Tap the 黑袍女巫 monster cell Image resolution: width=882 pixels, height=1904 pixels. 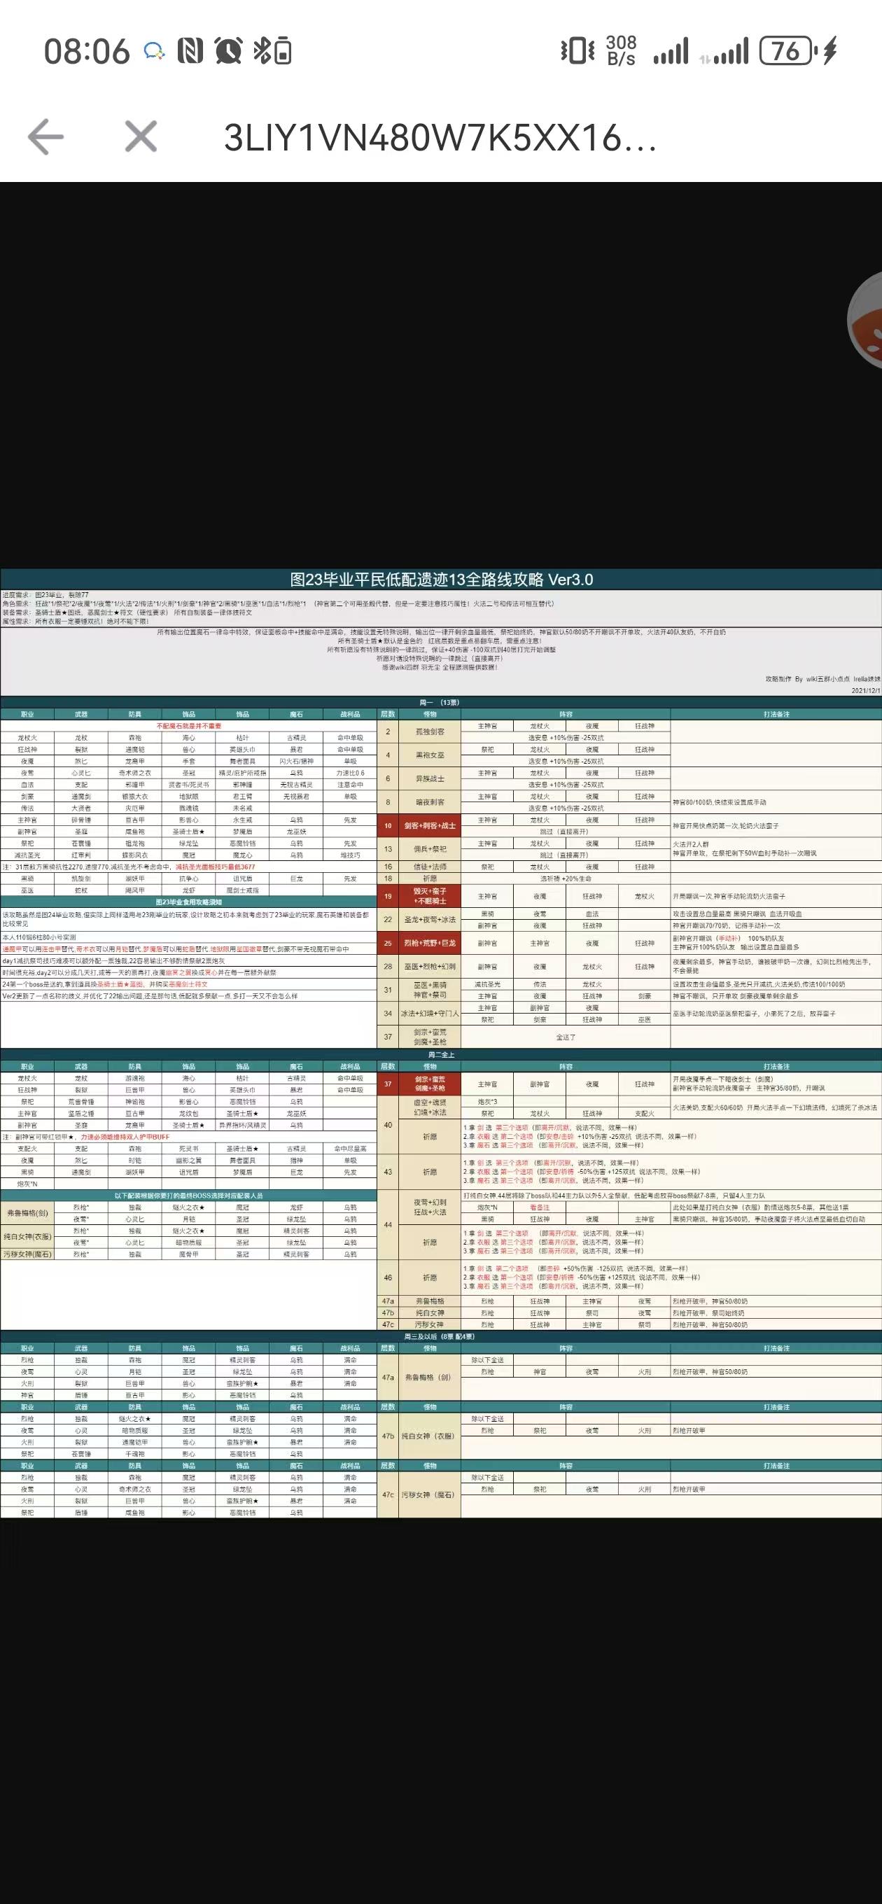pos(430,755)
